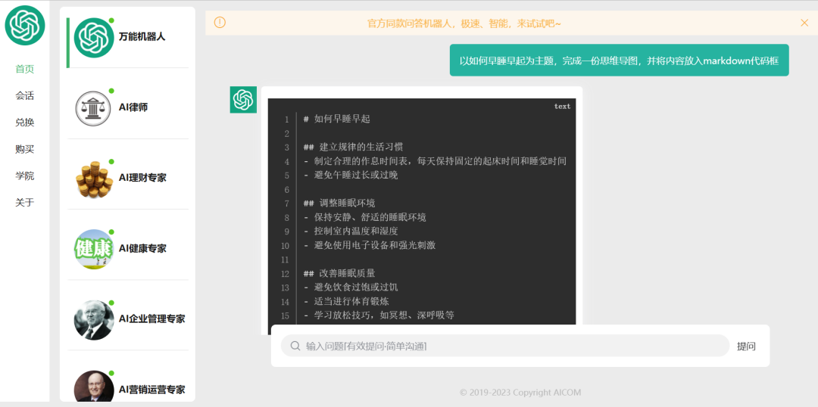Click the 官方同款问答机器人 banner text
Image resolution: width=818 pixels, height=407 pixels.
(x=464, y=23)
